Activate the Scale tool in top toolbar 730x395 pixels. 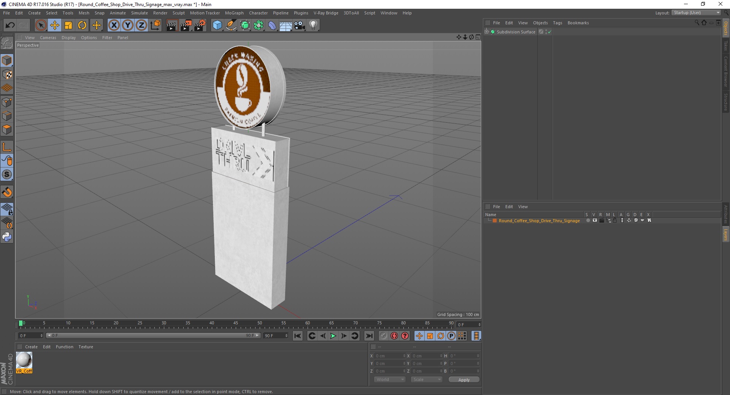(68, 25)
